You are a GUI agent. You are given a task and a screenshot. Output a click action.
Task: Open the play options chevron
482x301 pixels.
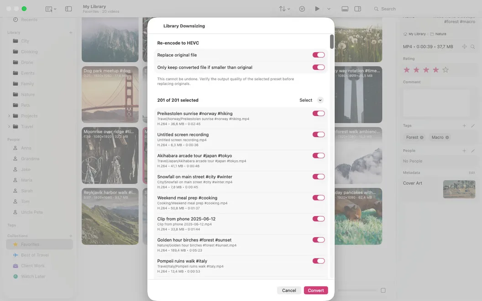coord(329,9)
